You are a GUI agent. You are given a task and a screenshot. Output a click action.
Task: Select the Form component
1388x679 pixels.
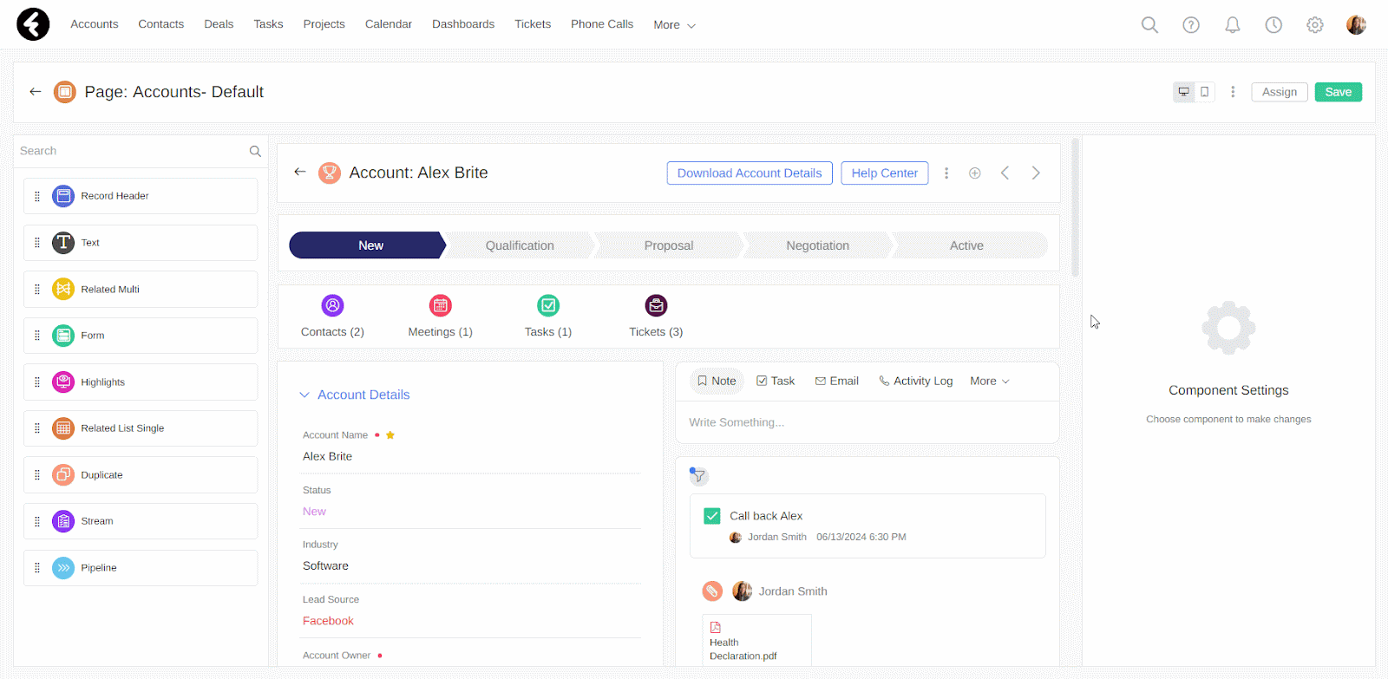pyautogui.click(x=141, y=336)
